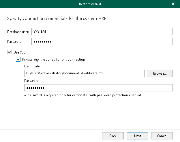Viewport: 180px width, 142px height.
Task: Click the note about password-protected certificates
Action: 83,95
